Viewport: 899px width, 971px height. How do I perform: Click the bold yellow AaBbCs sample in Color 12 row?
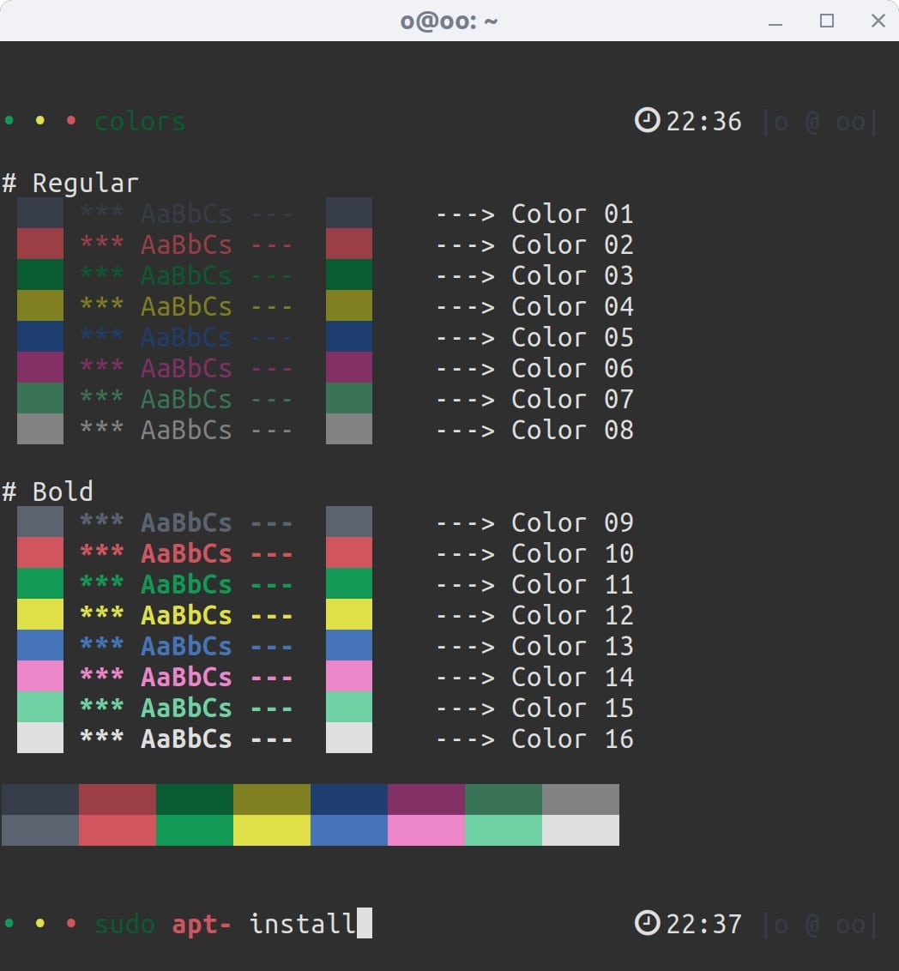click(186, 615)
